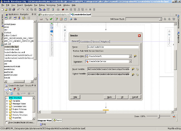Click the Refresh icon in Structure pane

click(x=12, y=94)
